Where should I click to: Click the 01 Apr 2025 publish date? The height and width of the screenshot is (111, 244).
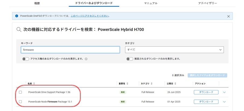tap(174, 102)
